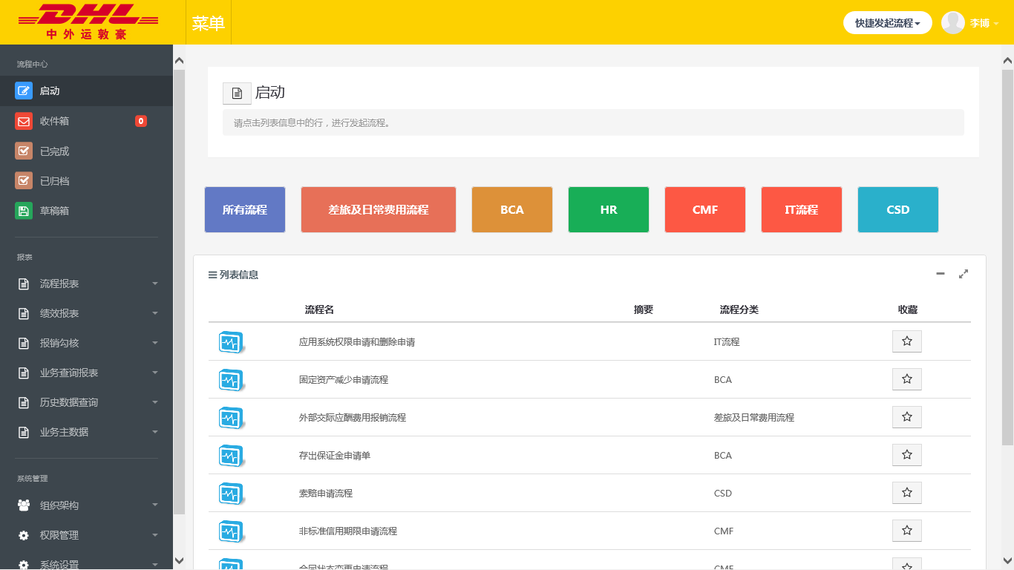Star the 固定资产减少申请流程 row

(x=907, y=379)
